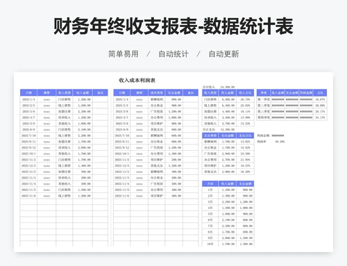The image size is (347, 266).
Task: Click the total income value "24,300.00"
Action: pos(228,87)
